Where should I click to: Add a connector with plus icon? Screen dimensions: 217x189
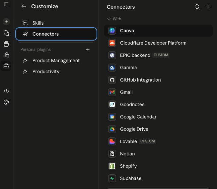pos(208,7)
